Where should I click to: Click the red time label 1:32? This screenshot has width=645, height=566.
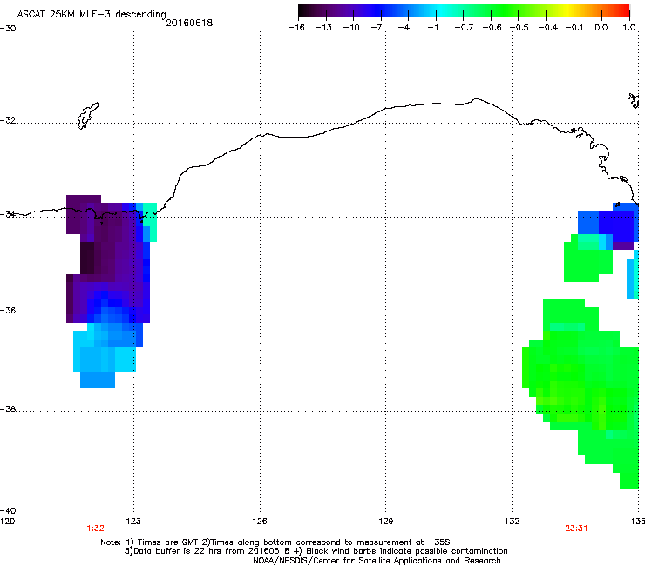click(x=95, y=529)
